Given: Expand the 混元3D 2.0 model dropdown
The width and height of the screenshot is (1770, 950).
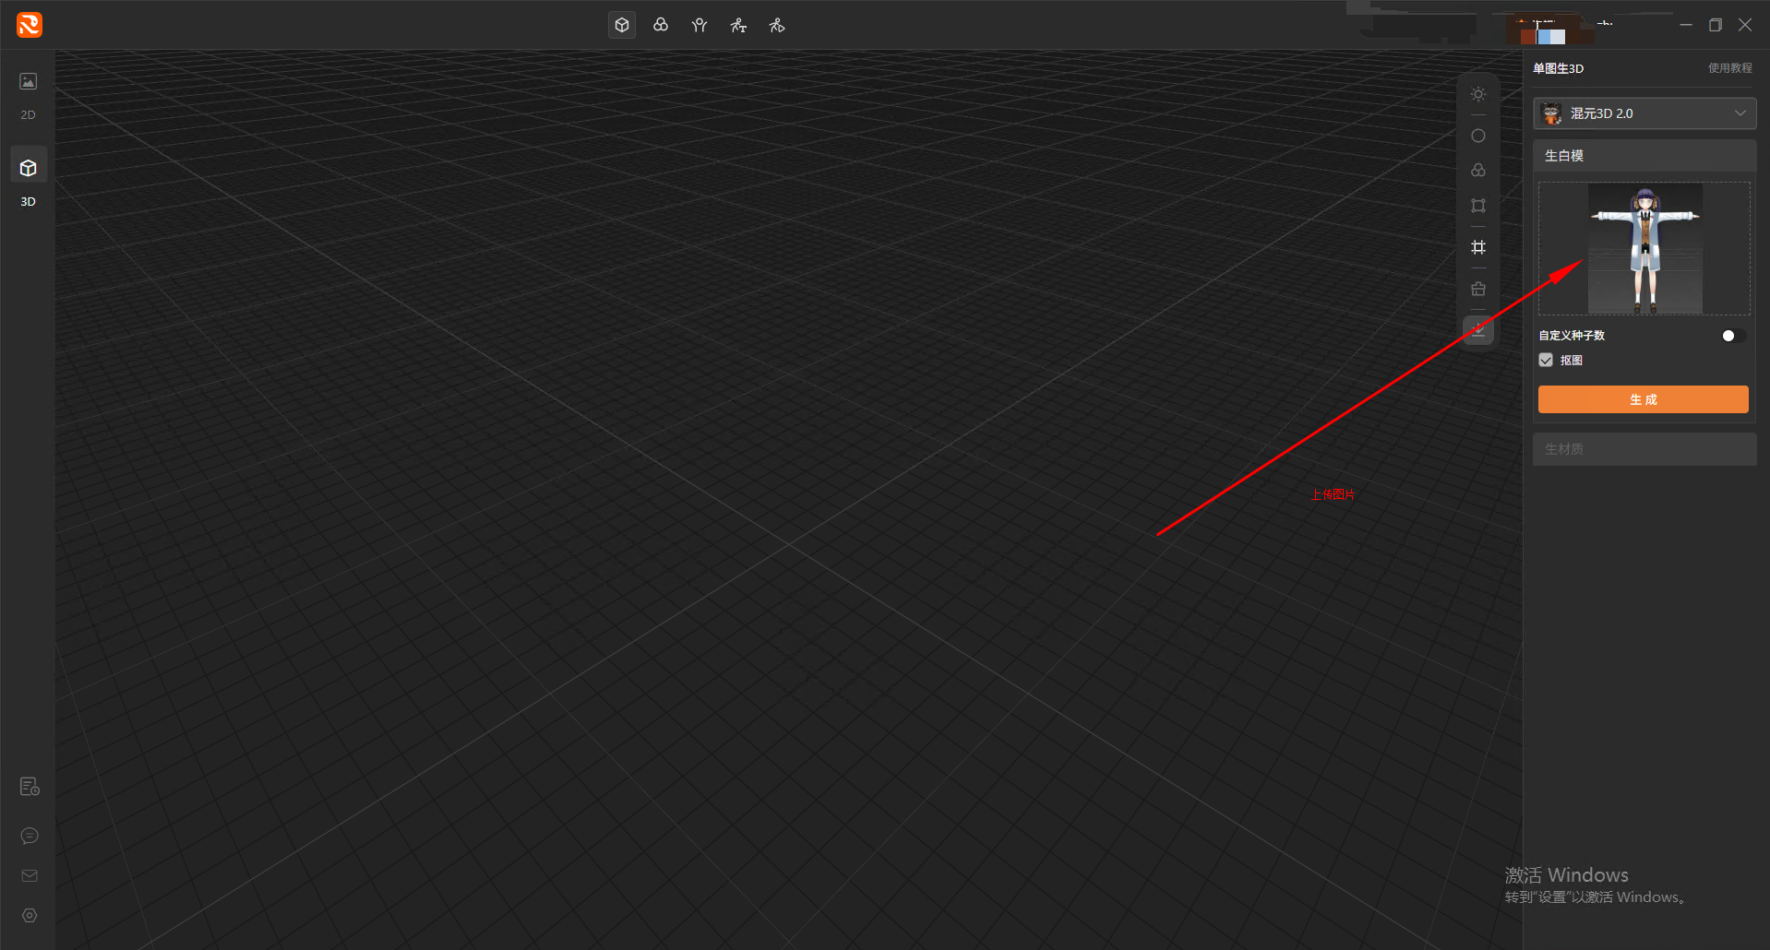Looking at the screenshot, I should 1644,113.
